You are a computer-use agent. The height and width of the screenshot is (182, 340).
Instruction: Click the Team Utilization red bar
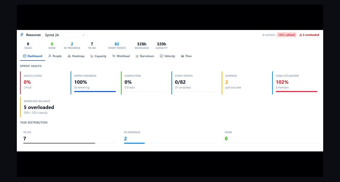(x=296, y=91)
